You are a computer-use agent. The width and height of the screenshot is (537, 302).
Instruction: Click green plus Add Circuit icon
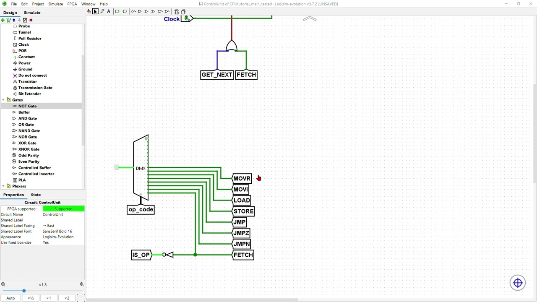pyautogui.click(x=3, y=20)
